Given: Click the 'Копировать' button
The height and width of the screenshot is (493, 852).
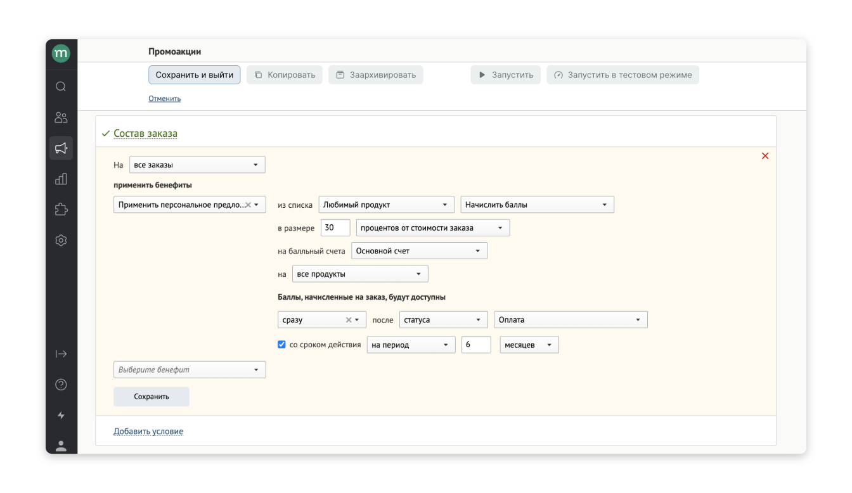Looking at the screenshot, I should point(285,75).
